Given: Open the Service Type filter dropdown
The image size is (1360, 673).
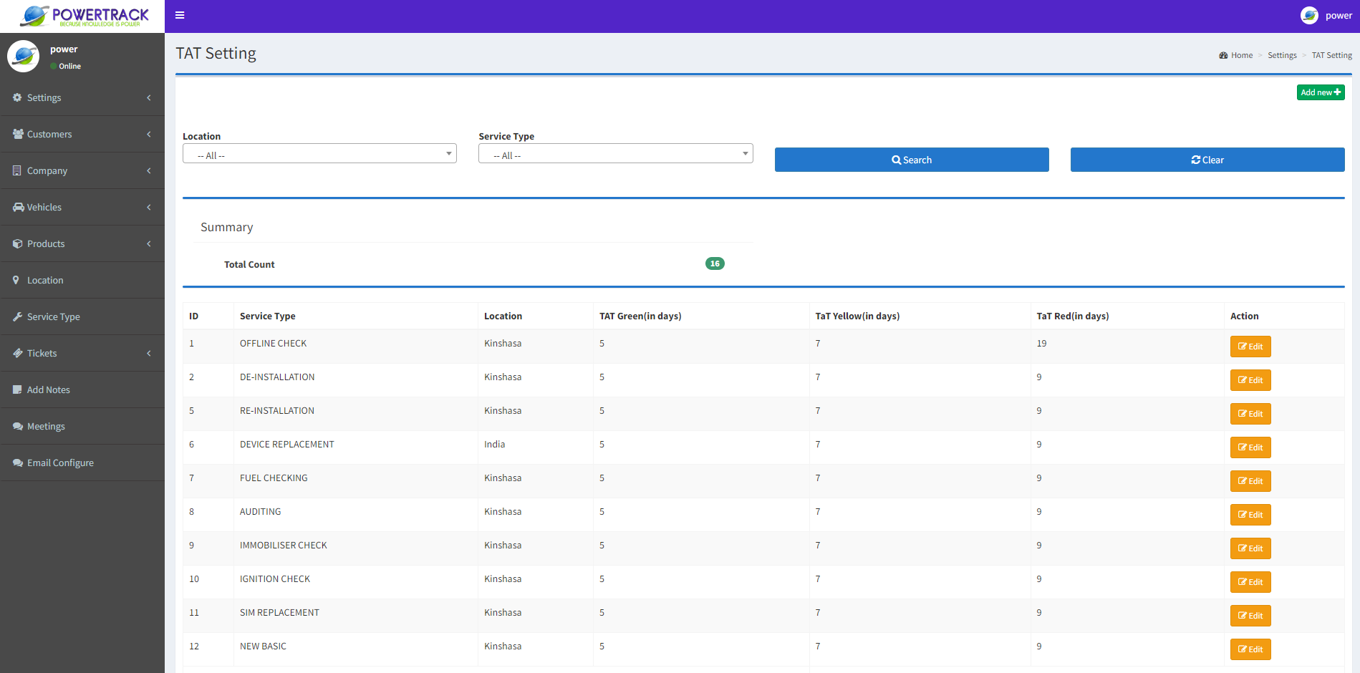Looking at the screenshot, I should pyautogui.click(x=615, y=154).
